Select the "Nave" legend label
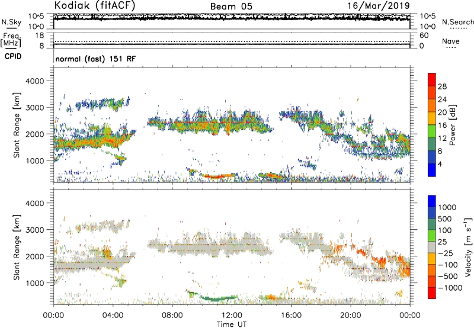The width and height of the screenshot is (474, 328). [x=451, y=41]
